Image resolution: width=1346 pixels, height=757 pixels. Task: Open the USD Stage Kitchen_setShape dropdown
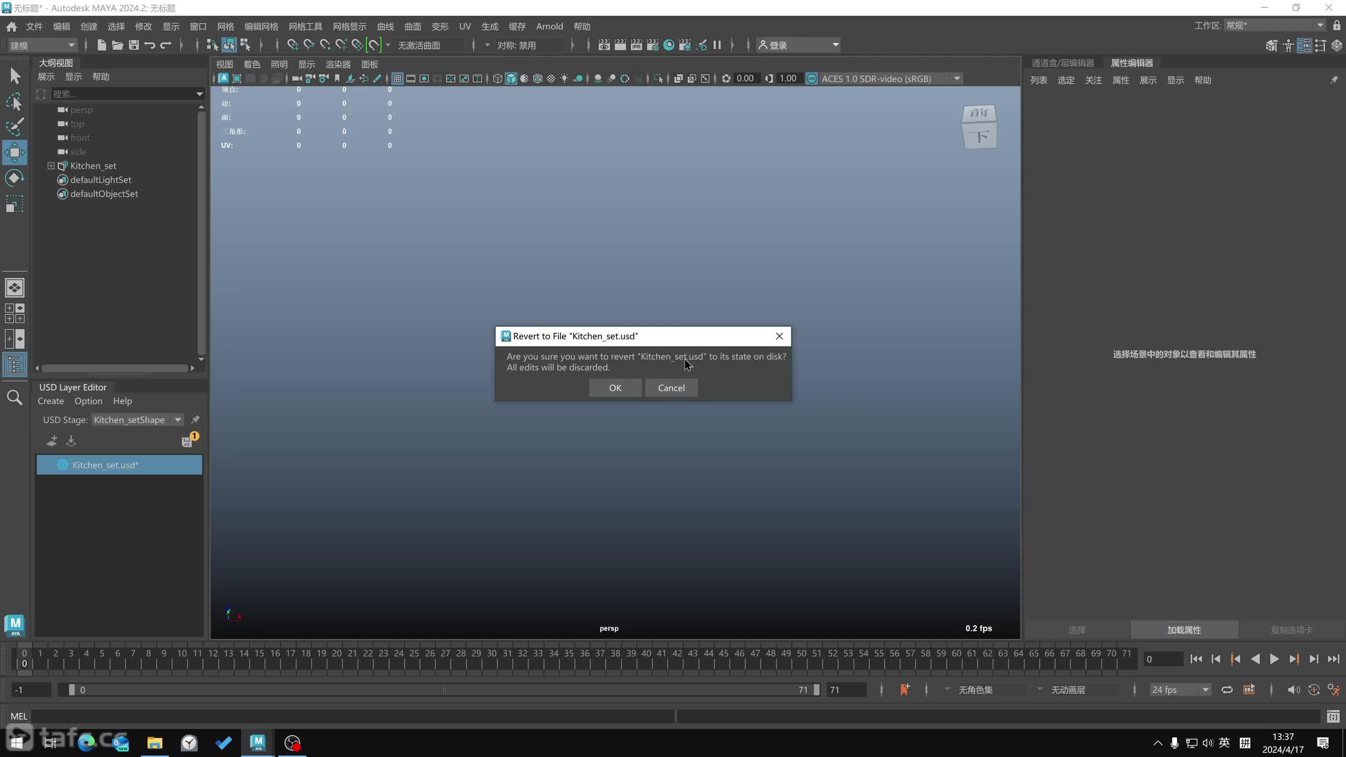click(x=138, y=420)
